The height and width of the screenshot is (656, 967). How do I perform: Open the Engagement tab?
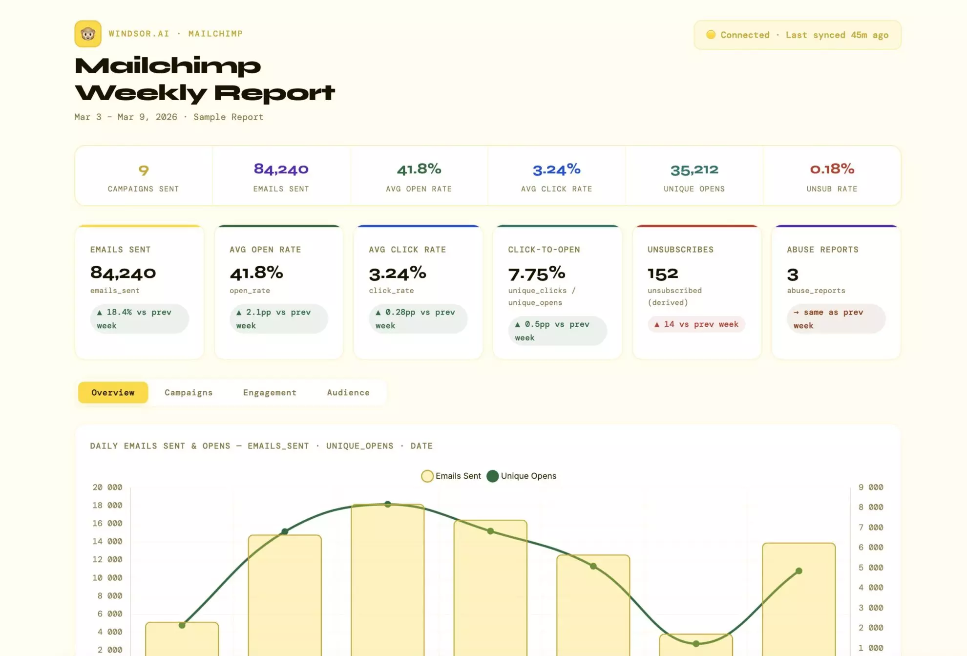point(270,392)
